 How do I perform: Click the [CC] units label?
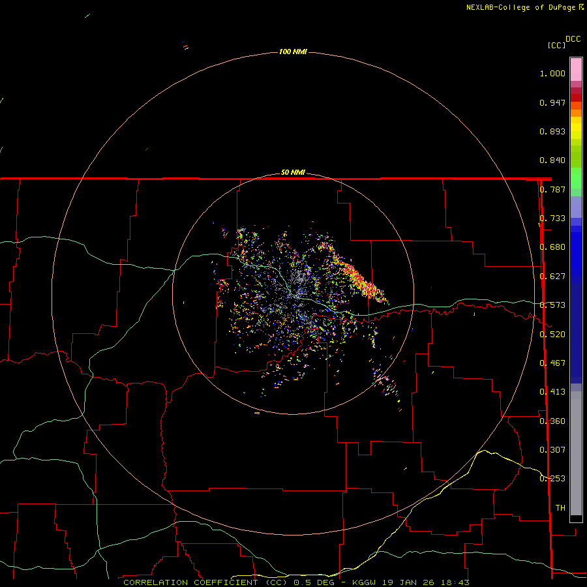[556, 45]
